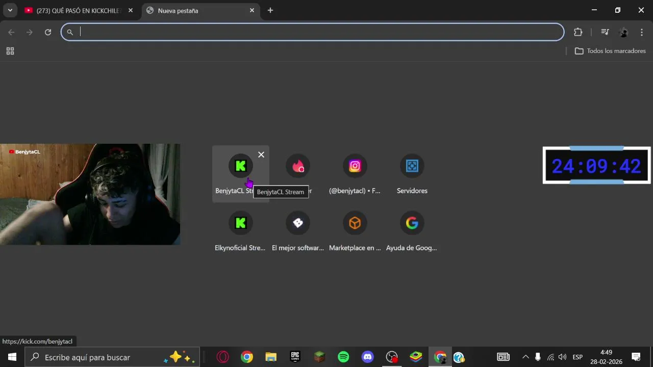
Task: Reload the current page
Action: tap(48, 32)
